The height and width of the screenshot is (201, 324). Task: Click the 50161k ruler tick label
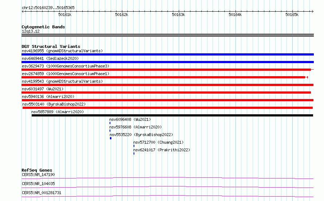point(65,15)
